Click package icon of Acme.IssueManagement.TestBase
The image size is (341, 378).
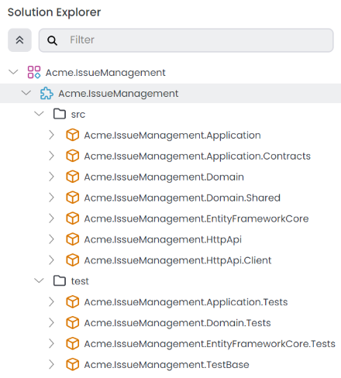73,365
